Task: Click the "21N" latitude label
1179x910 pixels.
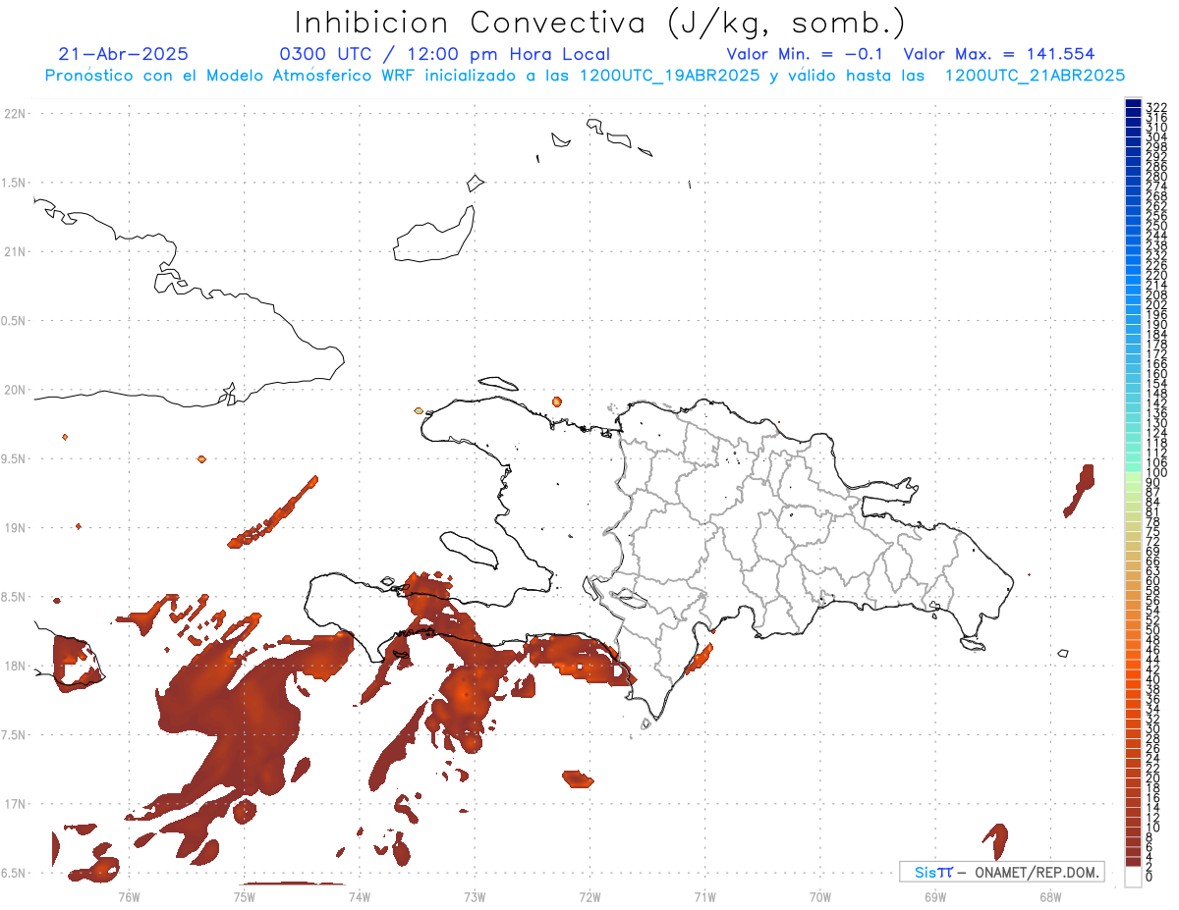Action: point(16,251)
